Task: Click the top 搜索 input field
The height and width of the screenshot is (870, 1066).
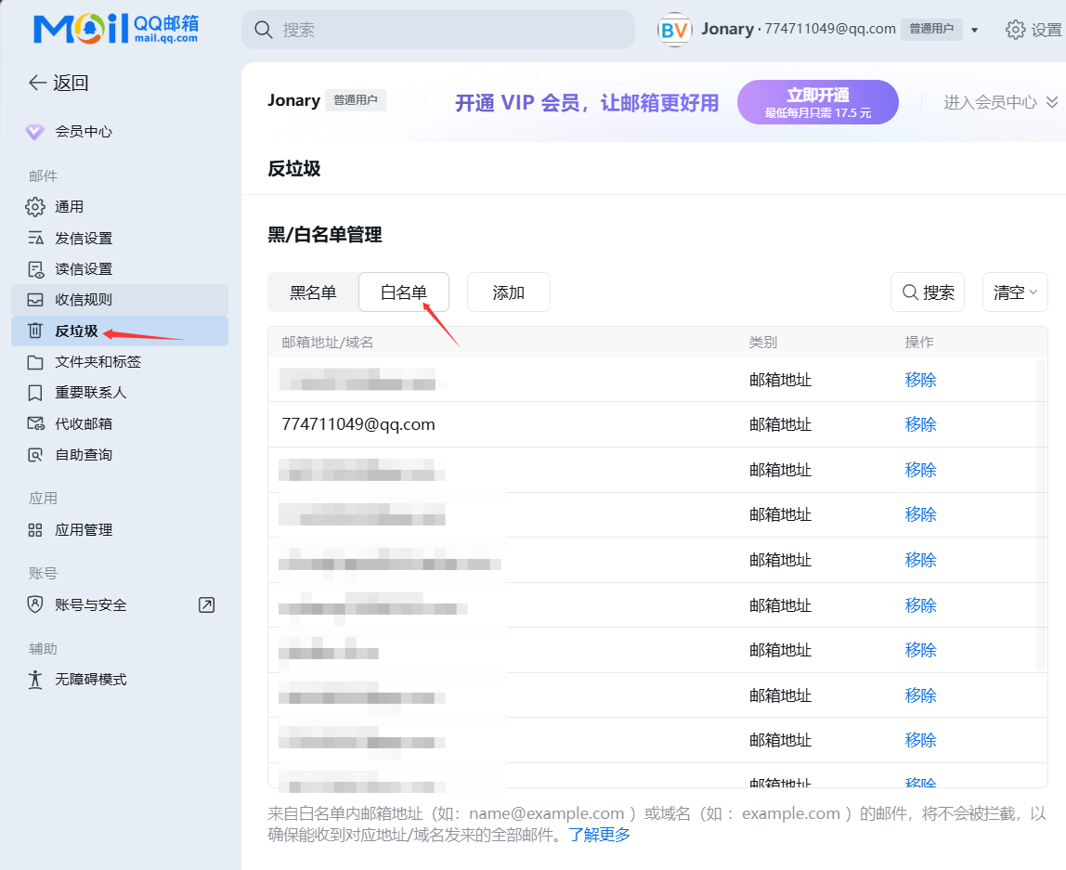Action: [x=438, y=29]
